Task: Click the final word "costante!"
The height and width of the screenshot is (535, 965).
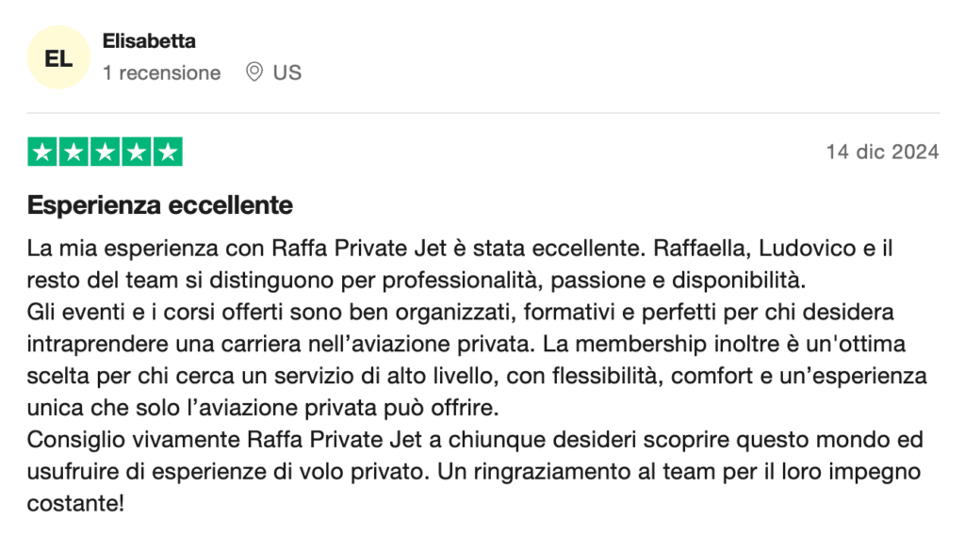Action: (x=75, y=503)
